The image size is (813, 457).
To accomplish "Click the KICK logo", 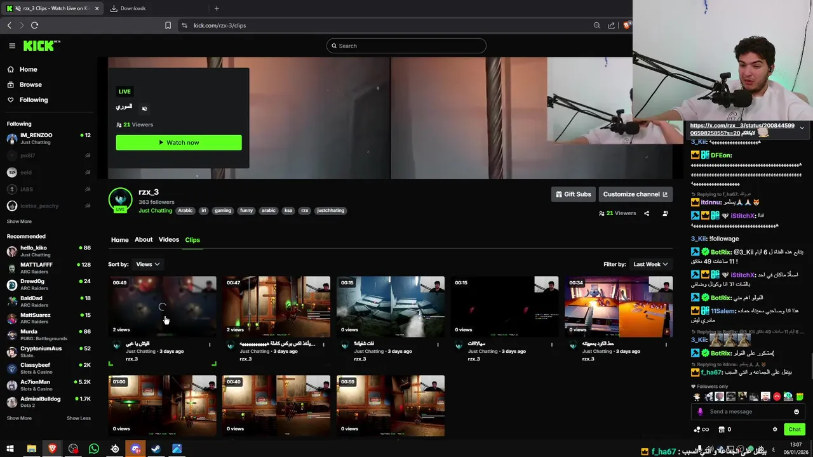I will [41, 46].
